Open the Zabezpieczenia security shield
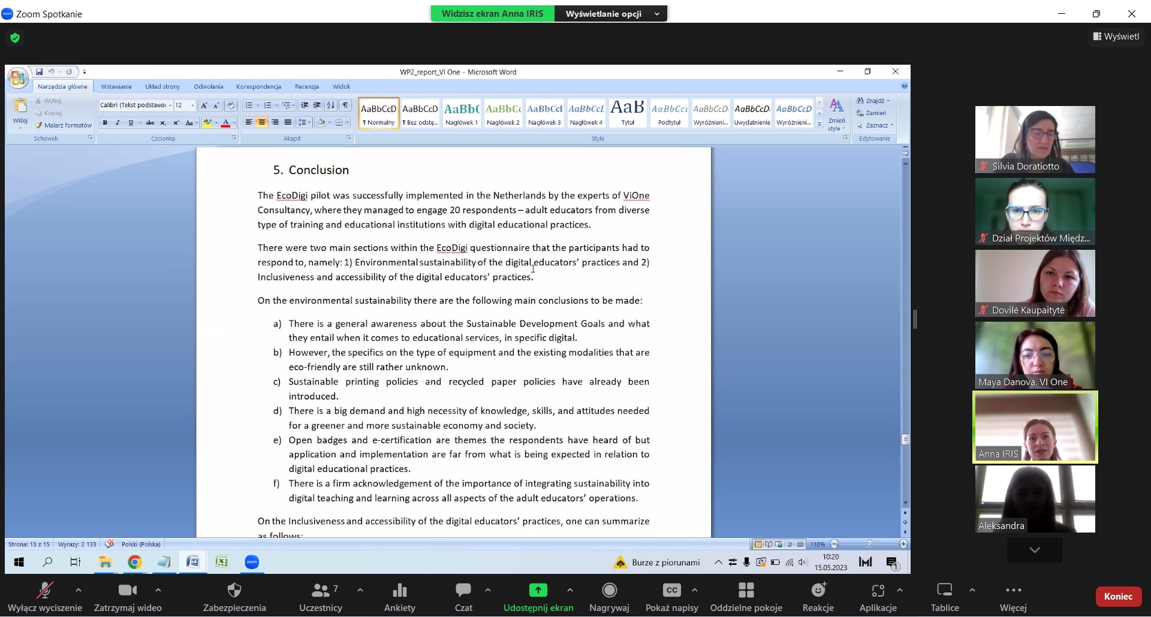 pyautogui.click(x=234, y=597)
